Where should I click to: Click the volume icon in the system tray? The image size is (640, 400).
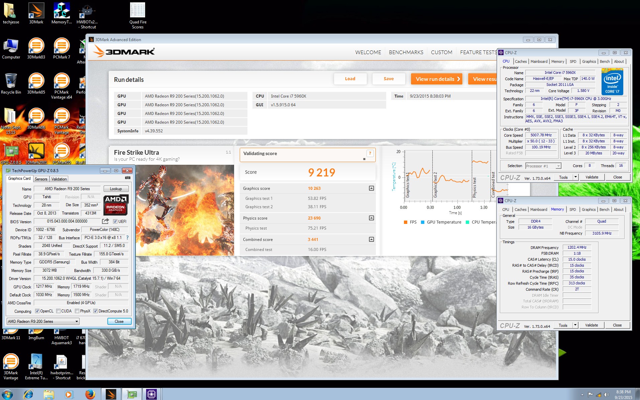tap(607, 395)
